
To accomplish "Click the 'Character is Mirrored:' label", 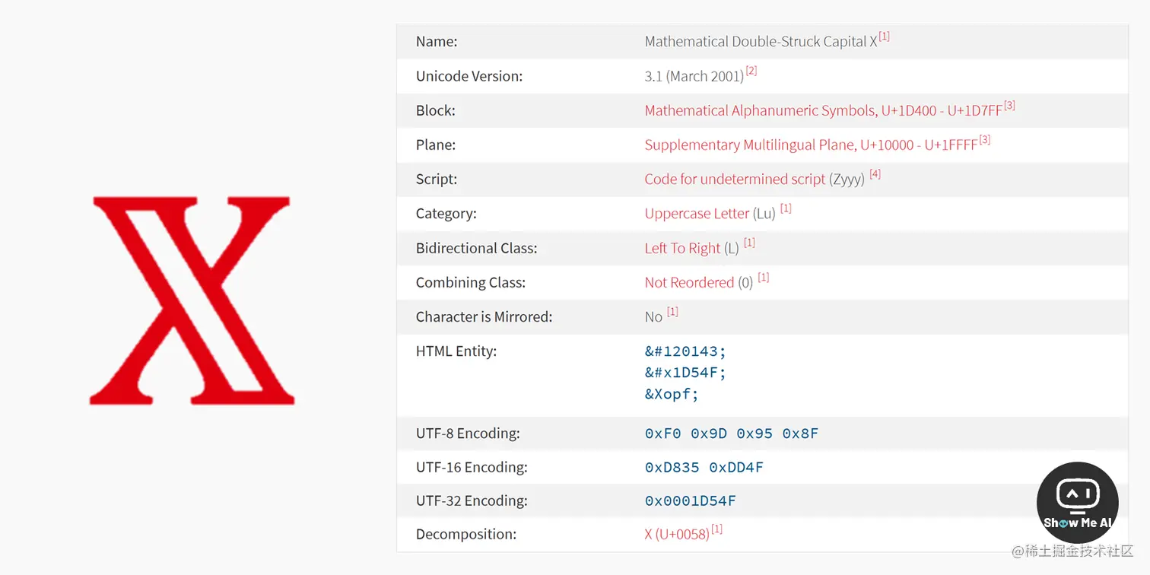I will [x=484, y=316].
